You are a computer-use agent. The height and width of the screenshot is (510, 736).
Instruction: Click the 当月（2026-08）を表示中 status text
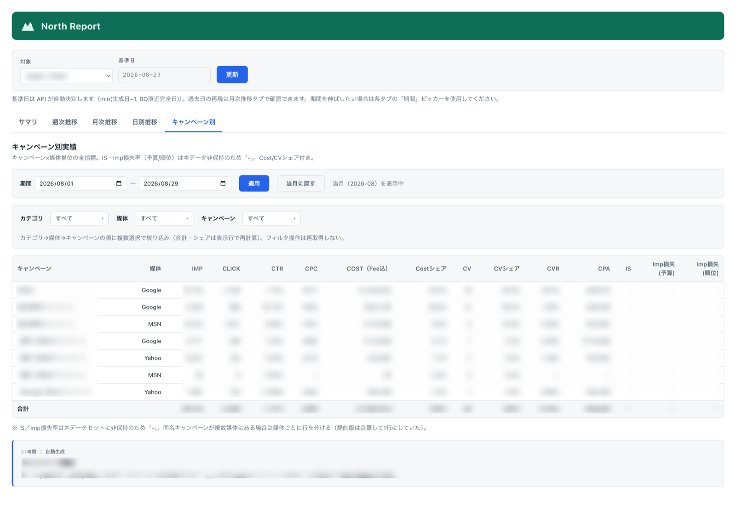[368, 183]
